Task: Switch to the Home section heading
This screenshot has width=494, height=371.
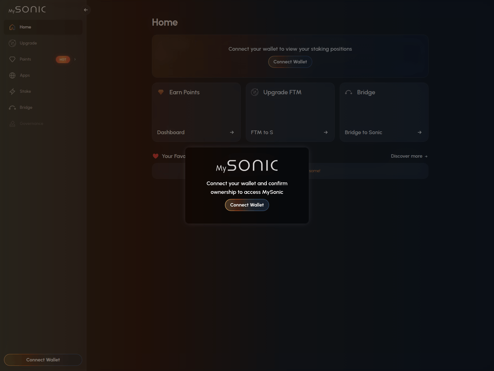Action: (x=165, y=22)
